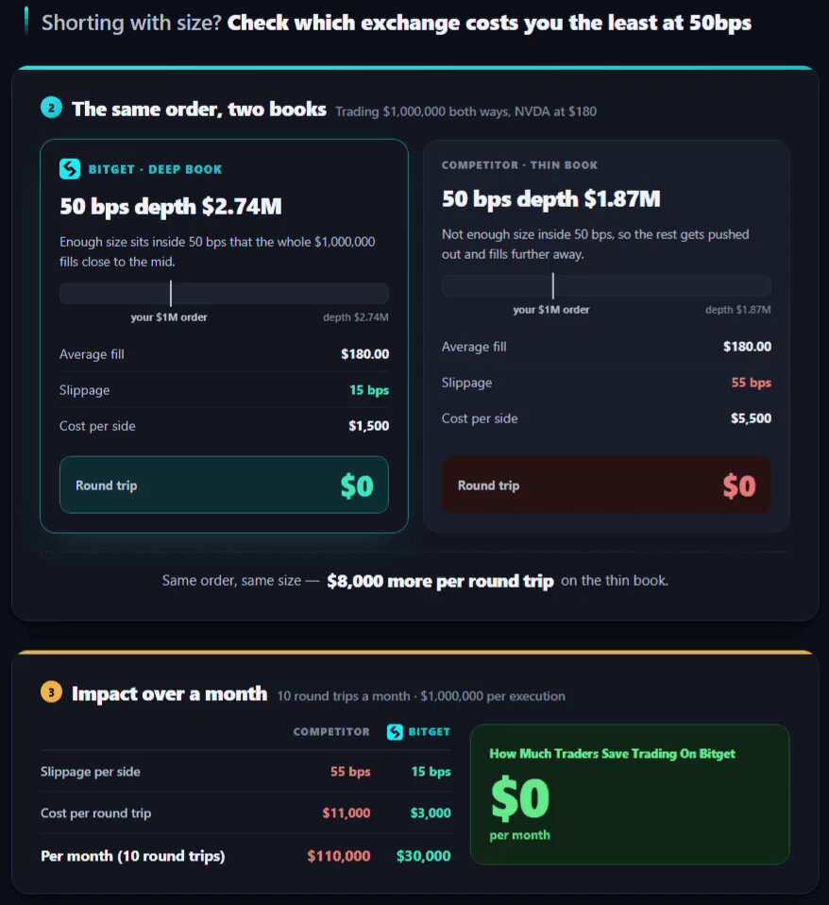Click the 'Per month (10 round trips)' row label
This screenshot has height=905, width=829.
coord(133,856)
